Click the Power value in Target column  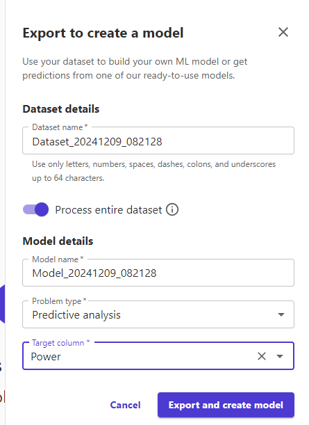click(x=46, y=356)
